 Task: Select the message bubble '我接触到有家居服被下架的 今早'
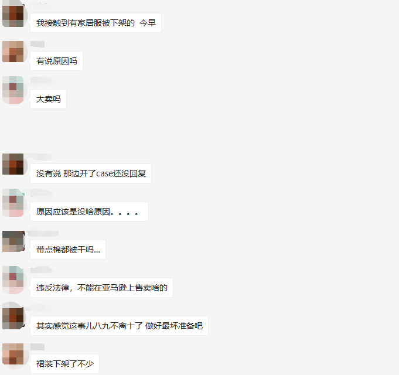(96, 23)
